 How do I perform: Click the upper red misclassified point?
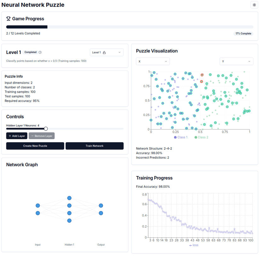202,75
